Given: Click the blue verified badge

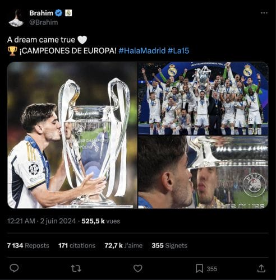Looking at the screenshot, I should [59, 13].
